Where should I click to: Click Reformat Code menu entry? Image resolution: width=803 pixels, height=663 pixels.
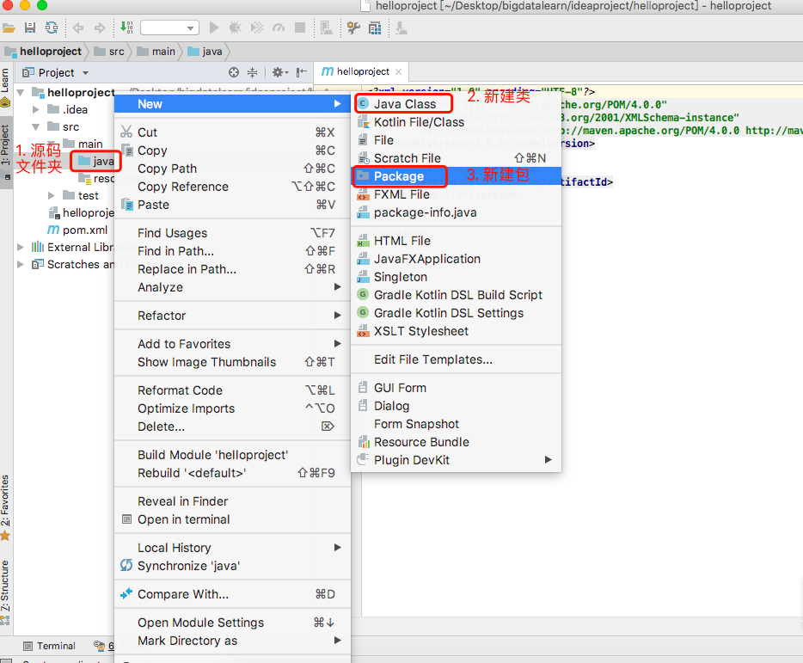point(232,390)
